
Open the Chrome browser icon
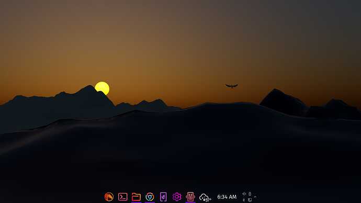click(150, 197)
